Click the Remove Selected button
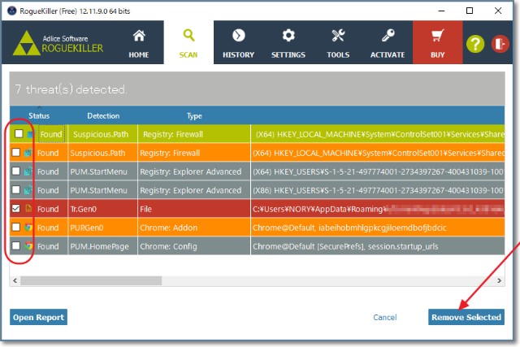The image size is (520, 347). pos(466,317)
